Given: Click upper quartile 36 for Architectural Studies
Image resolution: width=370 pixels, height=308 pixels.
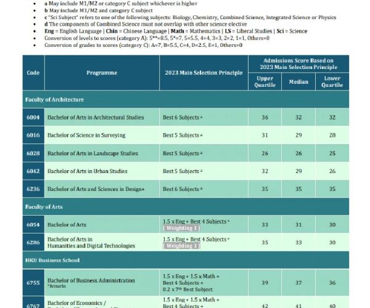Looking at the screenshot, I should click(x=265, y=117).
